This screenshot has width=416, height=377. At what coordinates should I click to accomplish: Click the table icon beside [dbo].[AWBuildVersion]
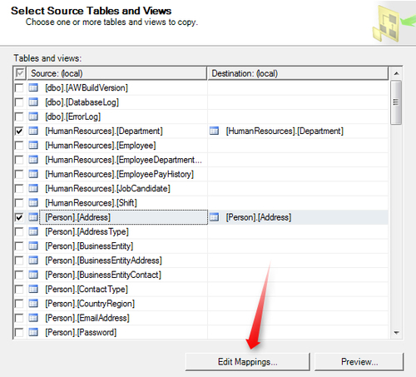pyautogui.click(x=33, y=87)
